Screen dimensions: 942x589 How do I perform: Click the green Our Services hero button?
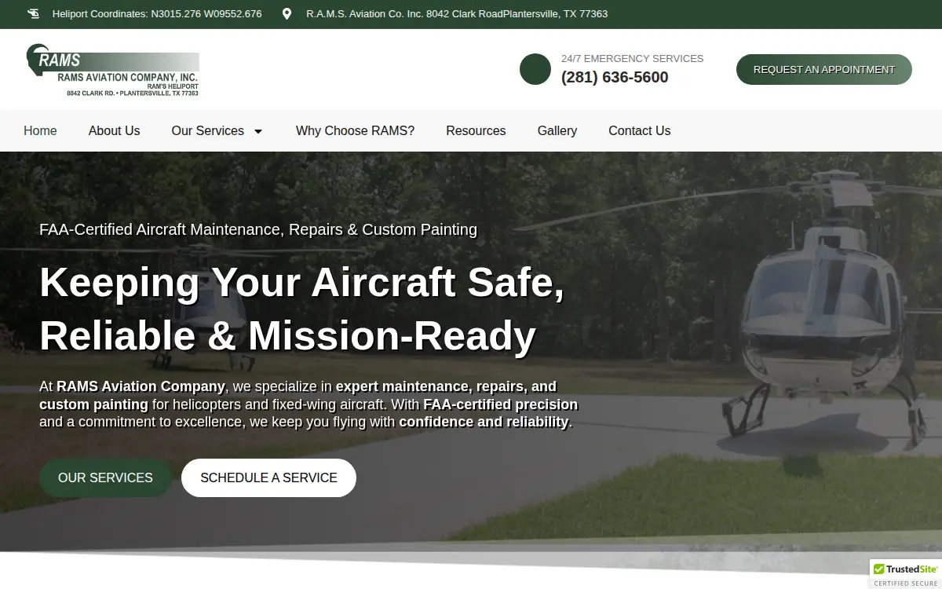click(x=105, y=477)
